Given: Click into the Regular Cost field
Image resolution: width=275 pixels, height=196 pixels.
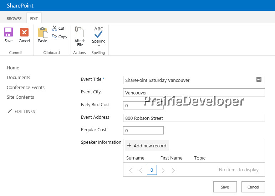Looking at the screenshot, I should pyautogui.click(x=143, y=131).
